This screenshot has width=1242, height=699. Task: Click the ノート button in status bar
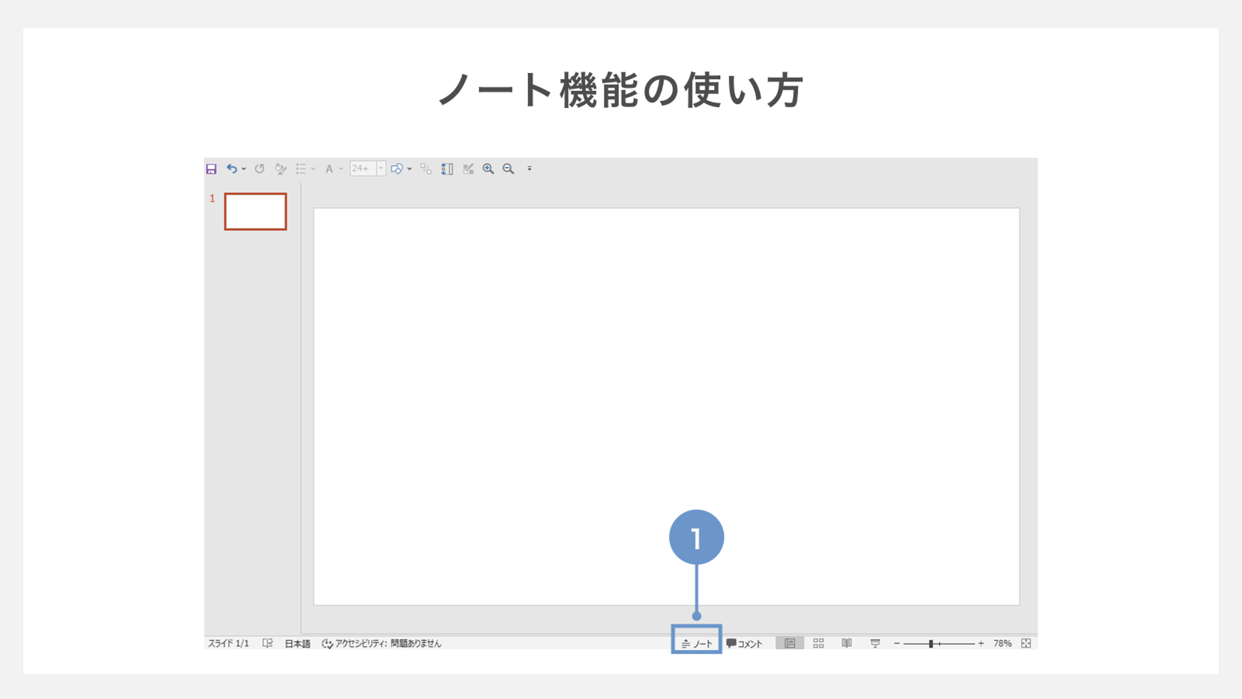coord(697,643)
